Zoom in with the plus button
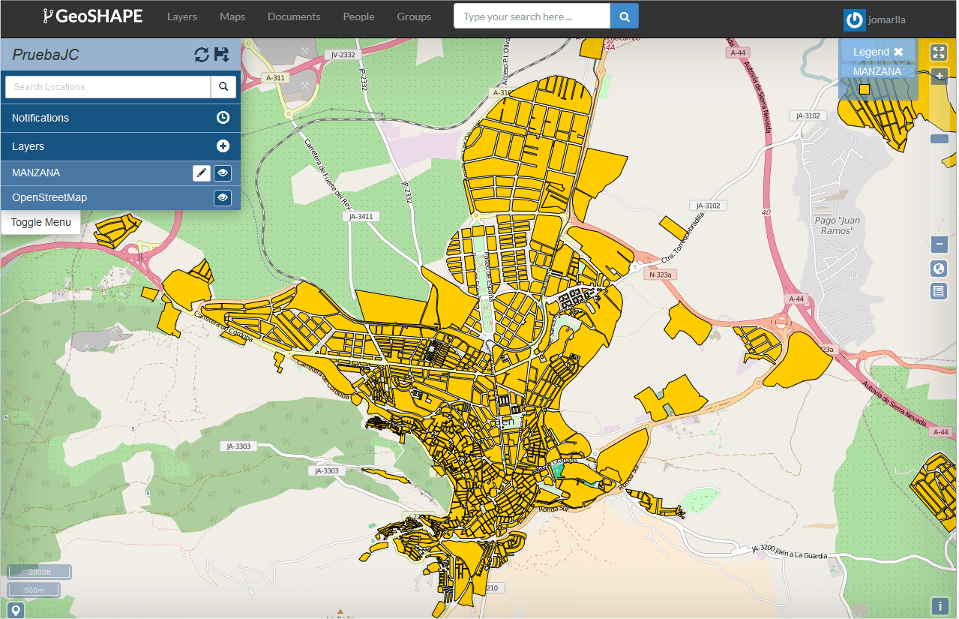 939,76
